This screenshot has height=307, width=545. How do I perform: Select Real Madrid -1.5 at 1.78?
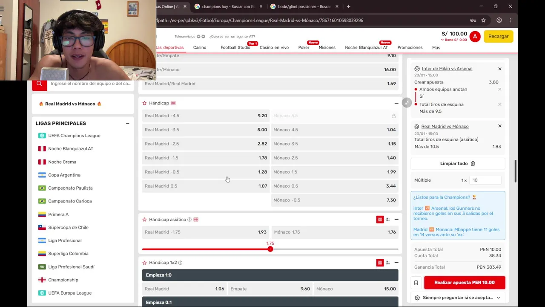click(206, 158)
